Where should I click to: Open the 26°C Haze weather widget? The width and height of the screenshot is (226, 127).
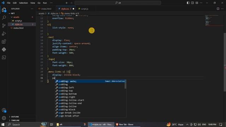[175, 125]
